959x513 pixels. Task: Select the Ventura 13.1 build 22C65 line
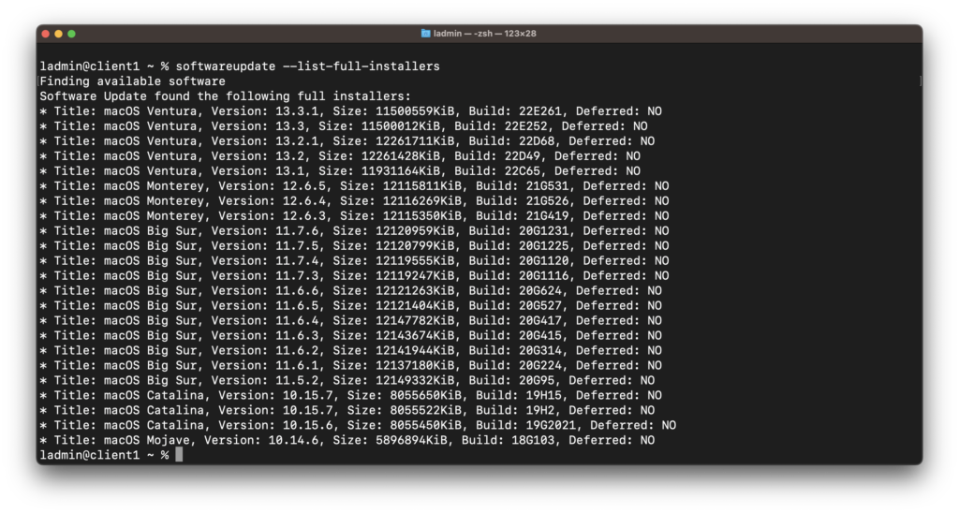[x=340, y=171]
